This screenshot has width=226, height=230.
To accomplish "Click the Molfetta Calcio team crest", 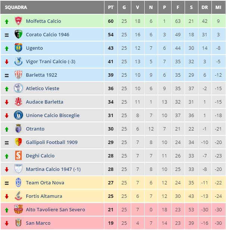I will click(x=18, y=21).
